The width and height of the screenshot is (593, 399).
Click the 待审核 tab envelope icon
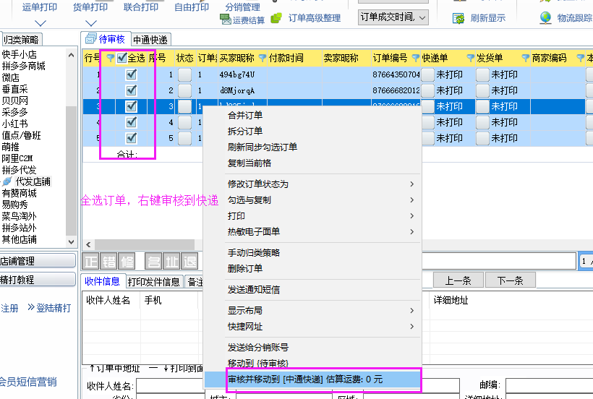point(91,38)
